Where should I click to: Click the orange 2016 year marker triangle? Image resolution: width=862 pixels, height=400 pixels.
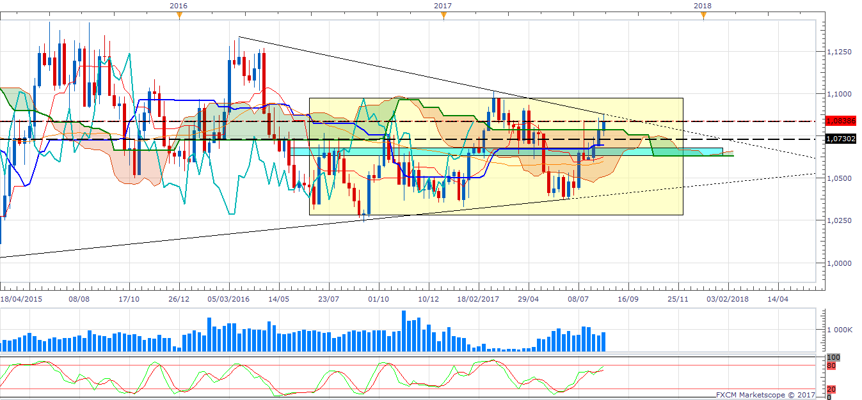pyautogui.click(x=179, y=15)
